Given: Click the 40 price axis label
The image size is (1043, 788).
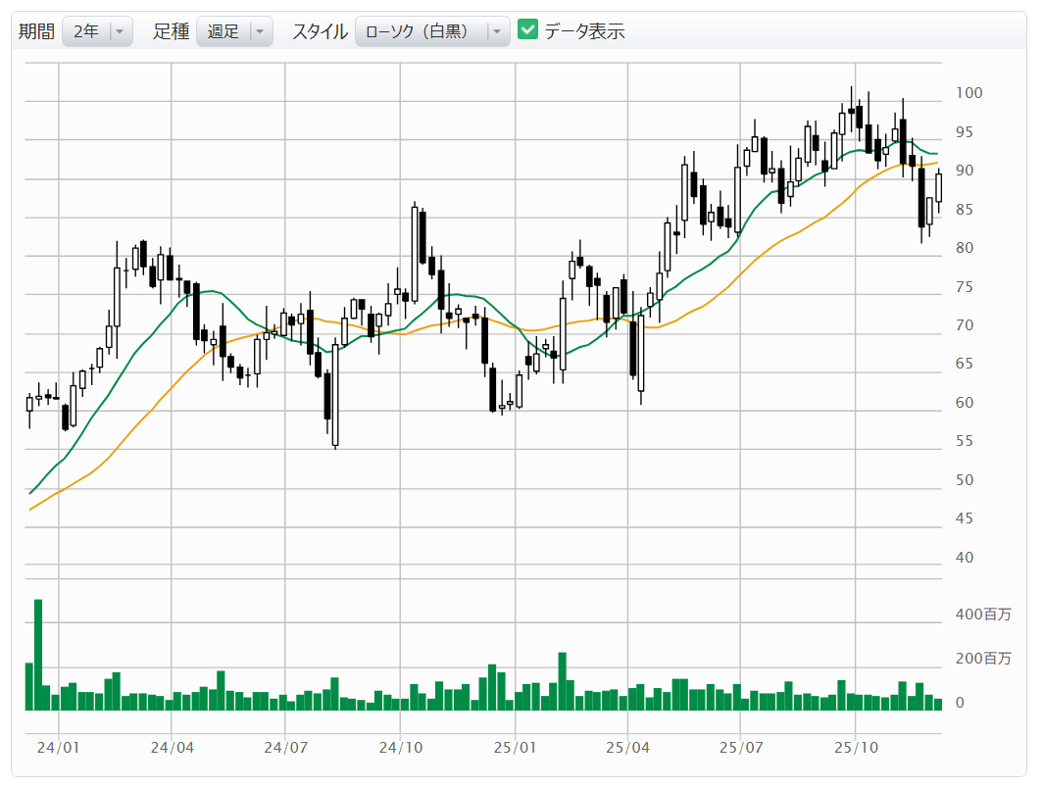Looking at the screenshot, I should coord(965,558).
